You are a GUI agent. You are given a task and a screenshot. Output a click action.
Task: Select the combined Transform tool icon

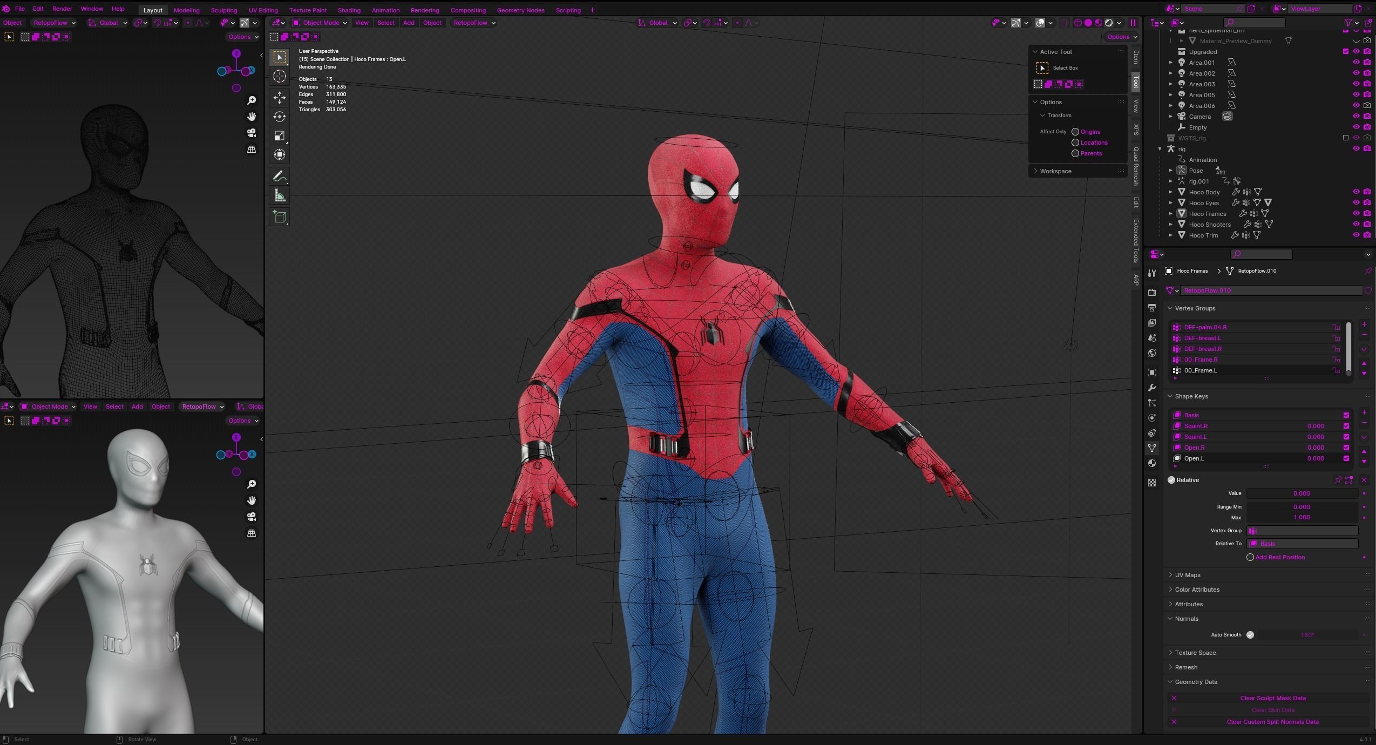[280, 154]
